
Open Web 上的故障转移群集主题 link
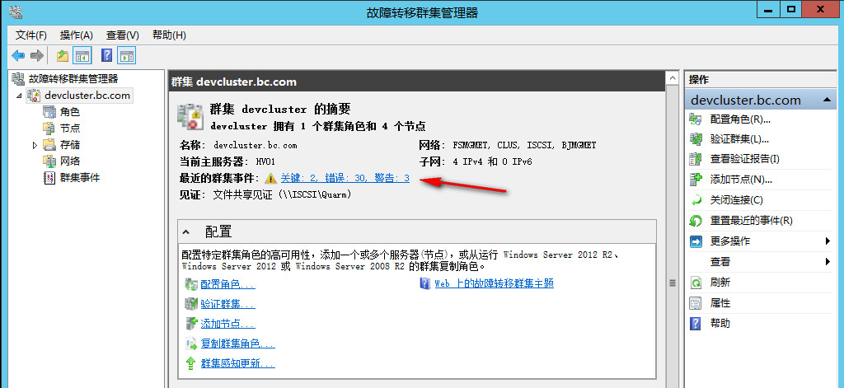click(x=495, y=283)
